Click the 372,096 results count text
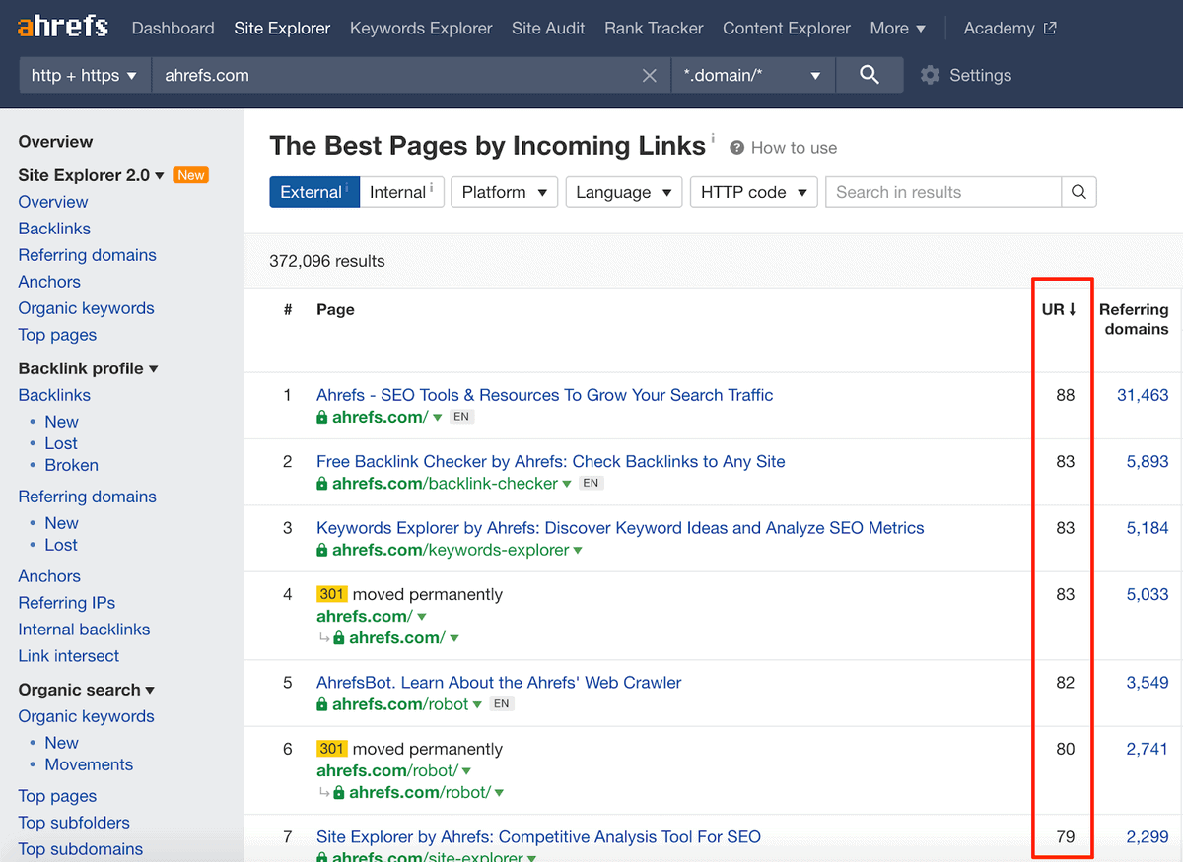1183x862 pixels. (327, 261)
